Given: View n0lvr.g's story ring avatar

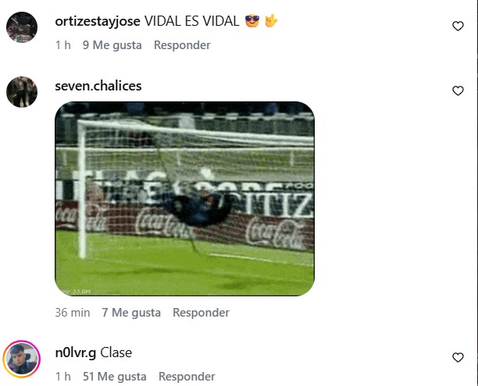Looking at the screenshot, I should pyautogui.click(x=22, y=359).
